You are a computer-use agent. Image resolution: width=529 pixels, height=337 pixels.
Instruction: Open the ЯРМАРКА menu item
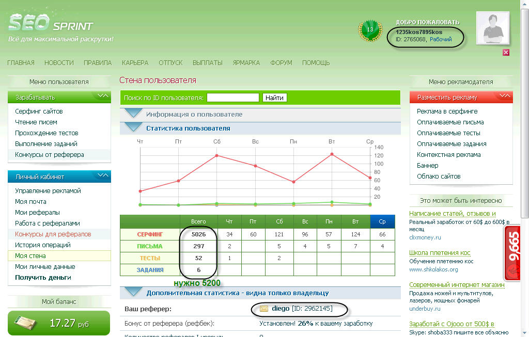click(246, 63)
